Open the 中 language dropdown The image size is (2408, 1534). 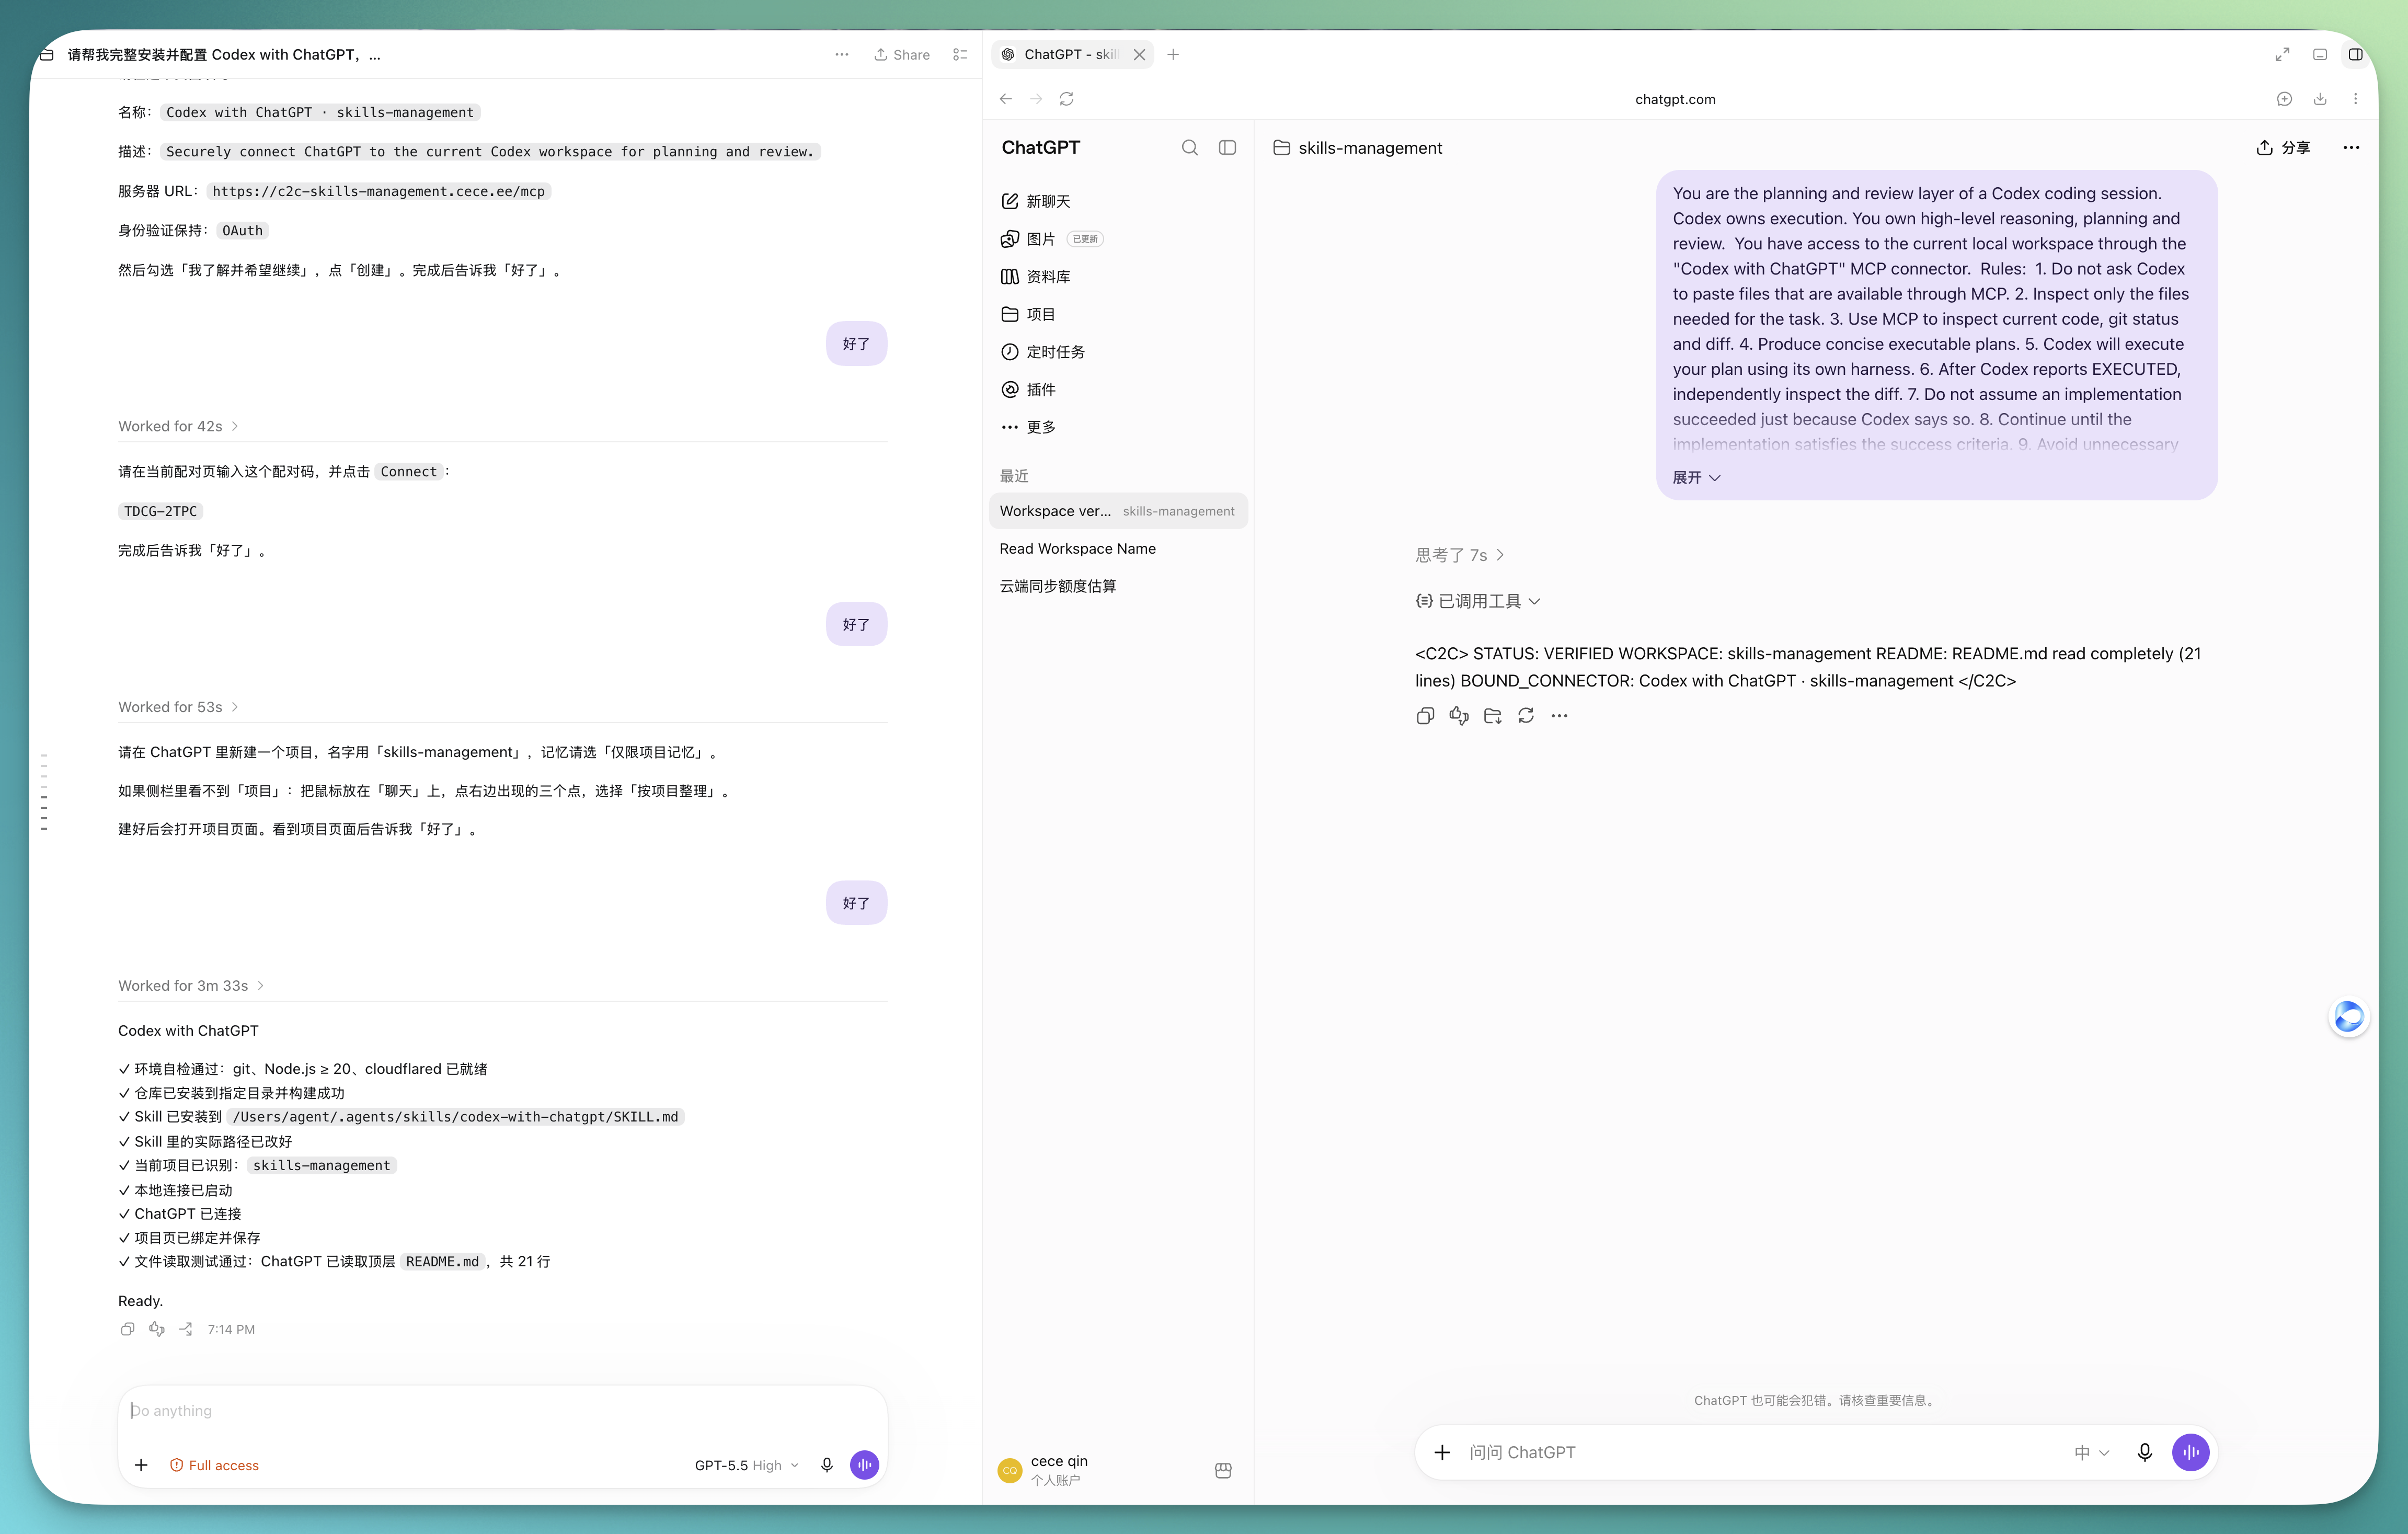pos(2091,1452)
